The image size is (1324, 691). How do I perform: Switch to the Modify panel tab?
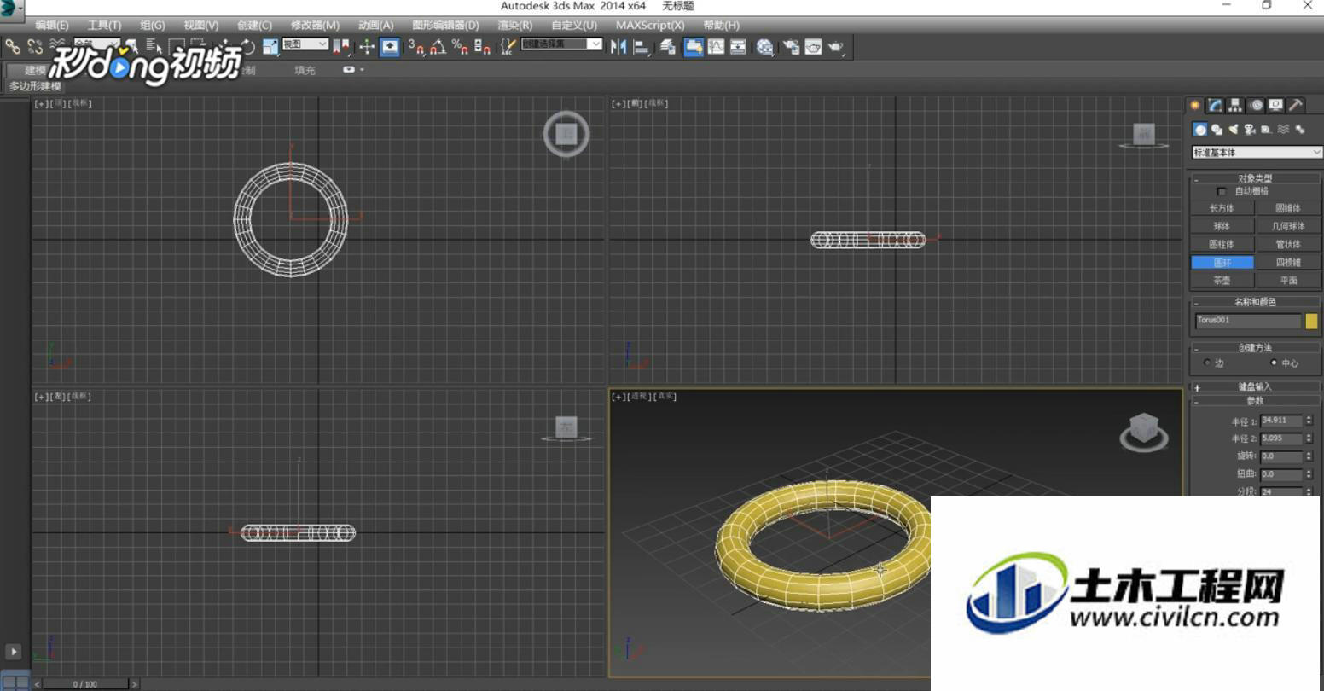tap(1216, 105)
